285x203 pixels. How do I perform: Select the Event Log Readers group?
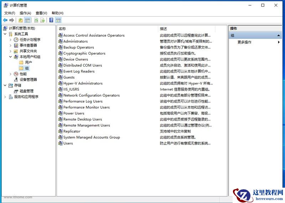tap(79, 71)
